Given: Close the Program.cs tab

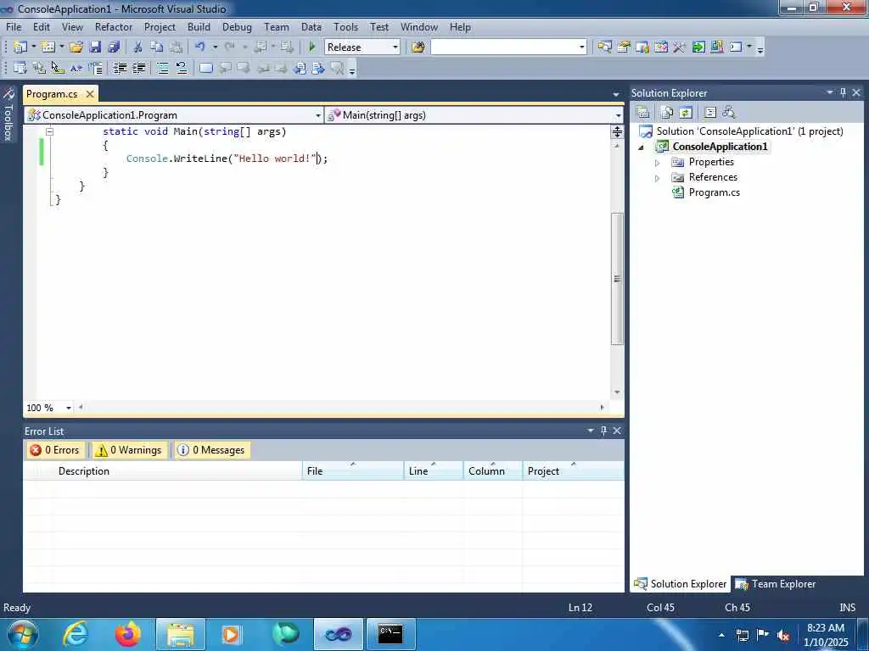Looking at the screenshot, I should [90, 93].
